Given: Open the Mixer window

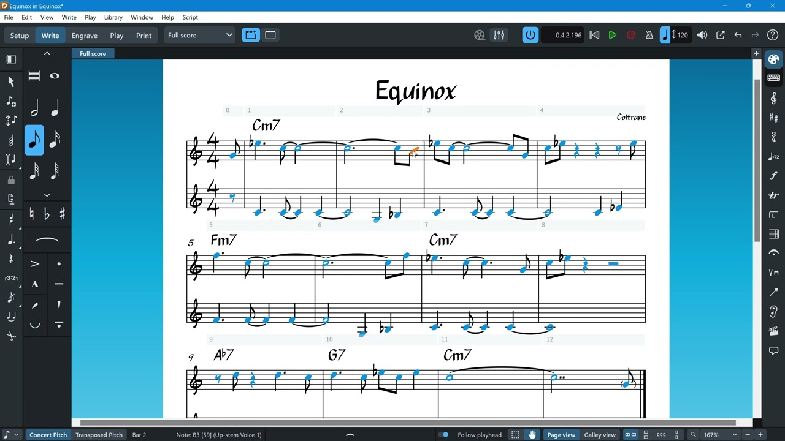Looking at the screenshot, I should click(x=499, y=35).
